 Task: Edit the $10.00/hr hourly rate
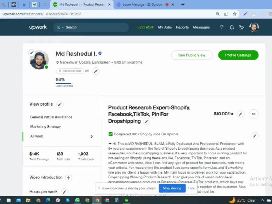(241, 114)
